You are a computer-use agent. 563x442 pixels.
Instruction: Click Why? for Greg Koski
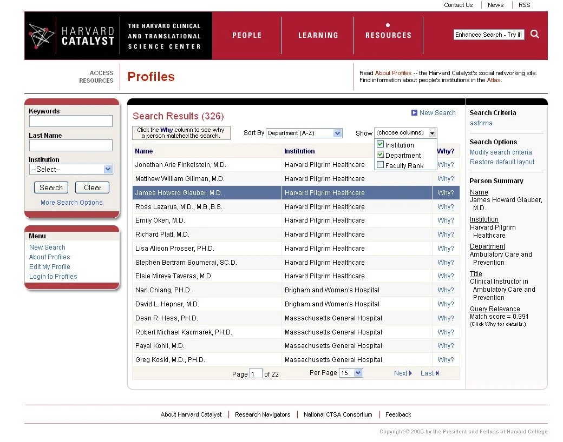click(446, 359)
